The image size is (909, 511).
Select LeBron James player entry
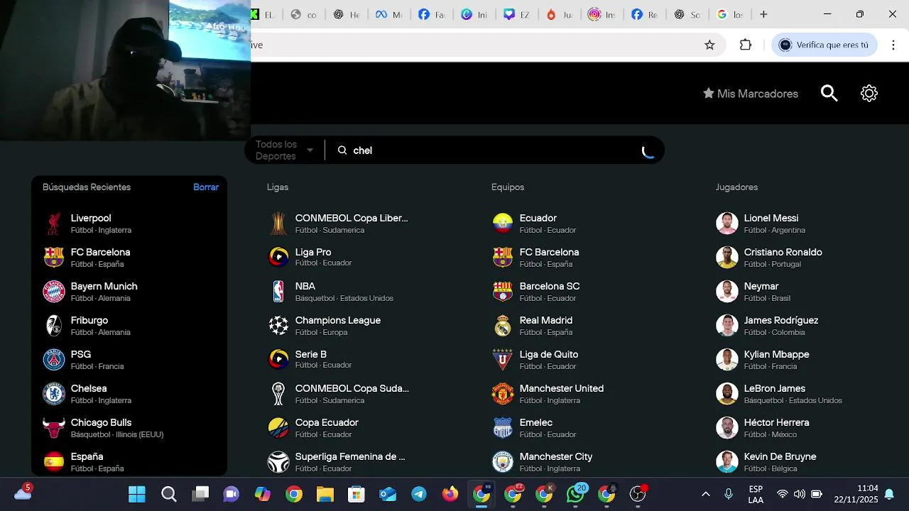(x=804, y=394)
